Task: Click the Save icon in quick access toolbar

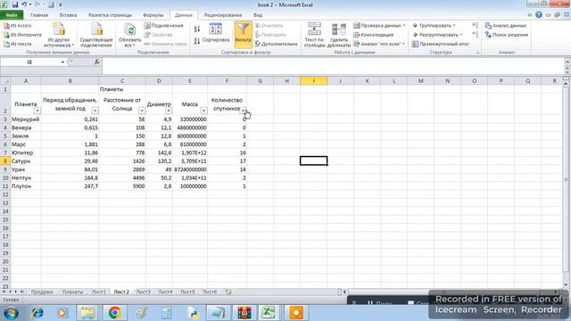Action: pos(15,4)
